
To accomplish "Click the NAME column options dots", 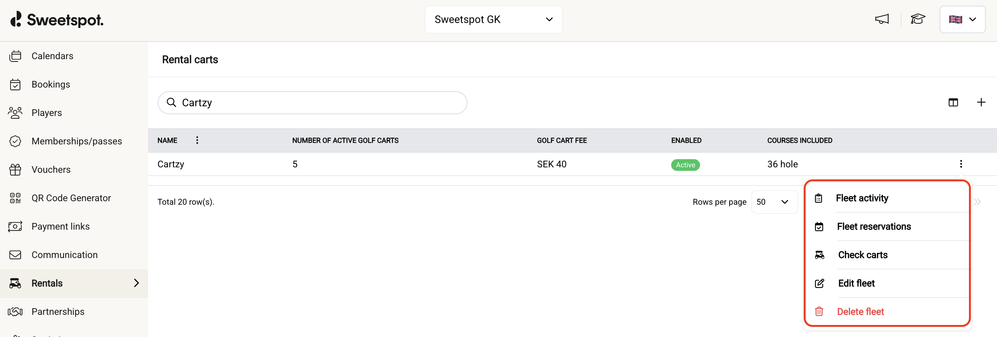I will (197, 140).
